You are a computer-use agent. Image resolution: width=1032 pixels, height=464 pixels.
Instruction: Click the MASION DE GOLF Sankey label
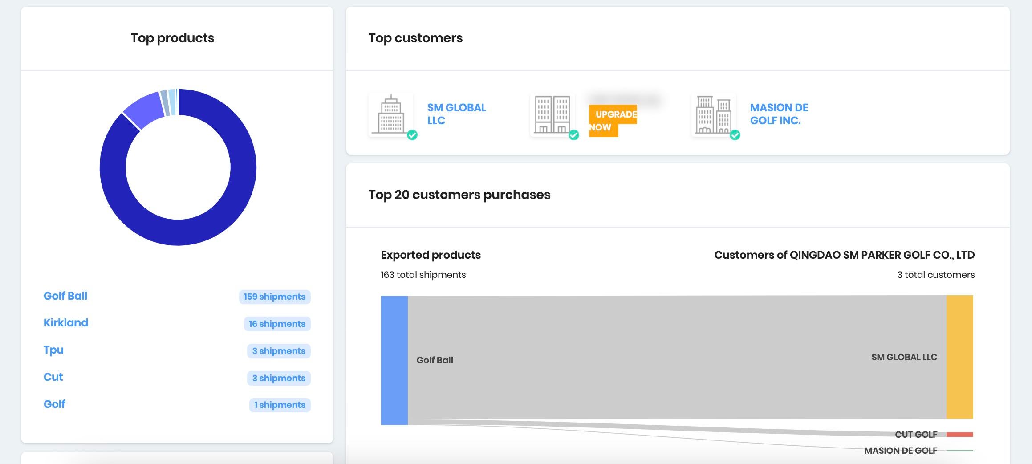(901, 451)
